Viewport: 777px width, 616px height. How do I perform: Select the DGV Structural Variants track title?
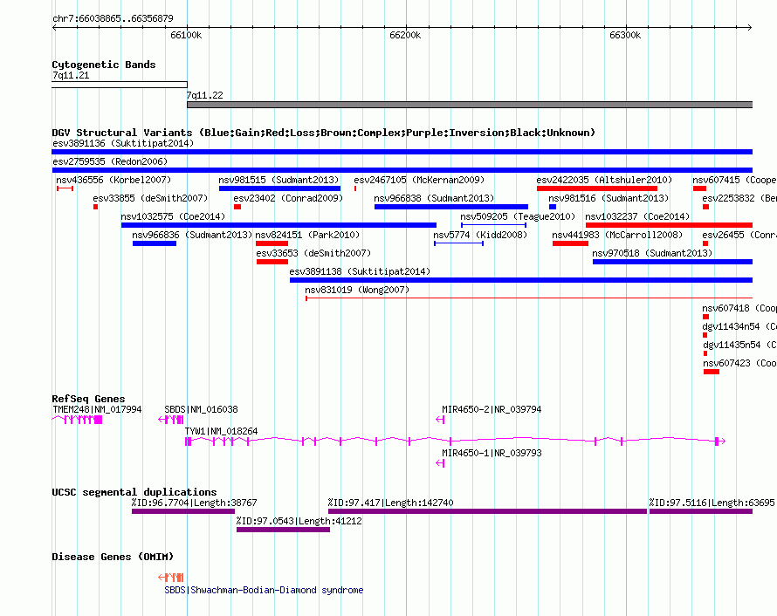(x=324, y=133)
